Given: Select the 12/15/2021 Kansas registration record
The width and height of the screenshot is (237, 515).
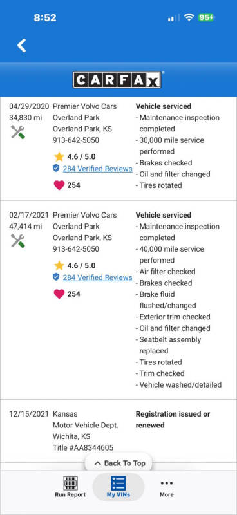Looking at the screenshot, I should point(118,431).
